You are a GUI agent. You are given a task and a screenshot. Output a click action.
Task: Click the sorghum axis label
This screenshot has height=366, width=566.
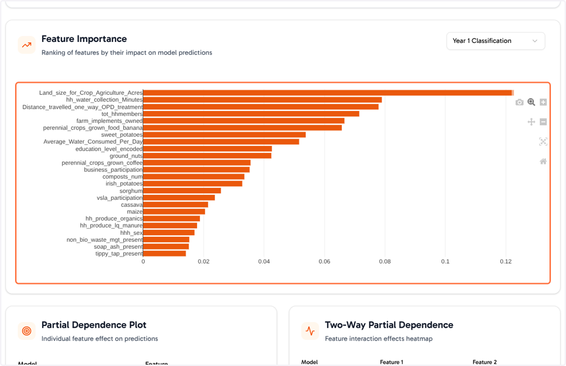(x=131, y=191)
